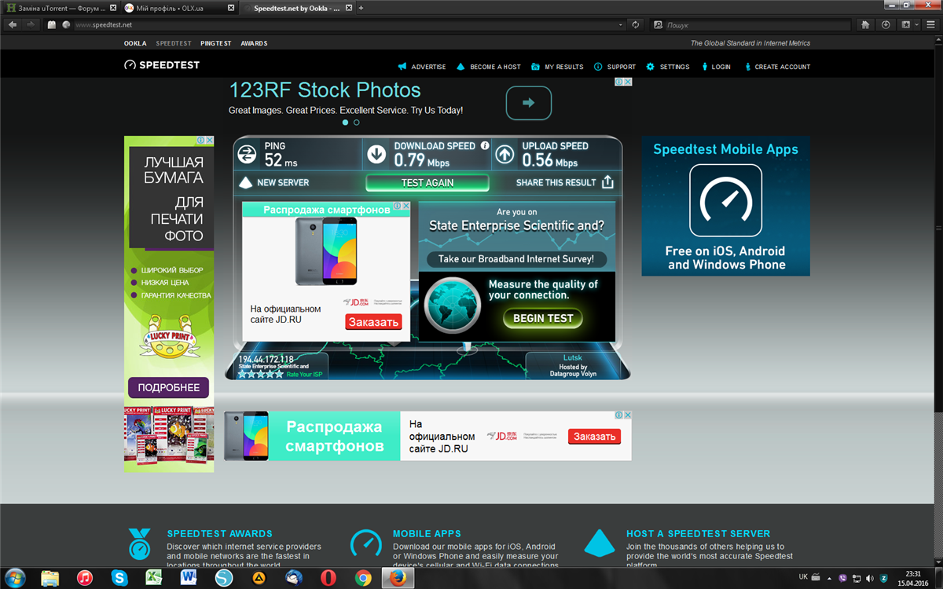Open the Windows Start menu
Image resolution: width=943 pixels, height=589 pixels.
click(15, 577)
